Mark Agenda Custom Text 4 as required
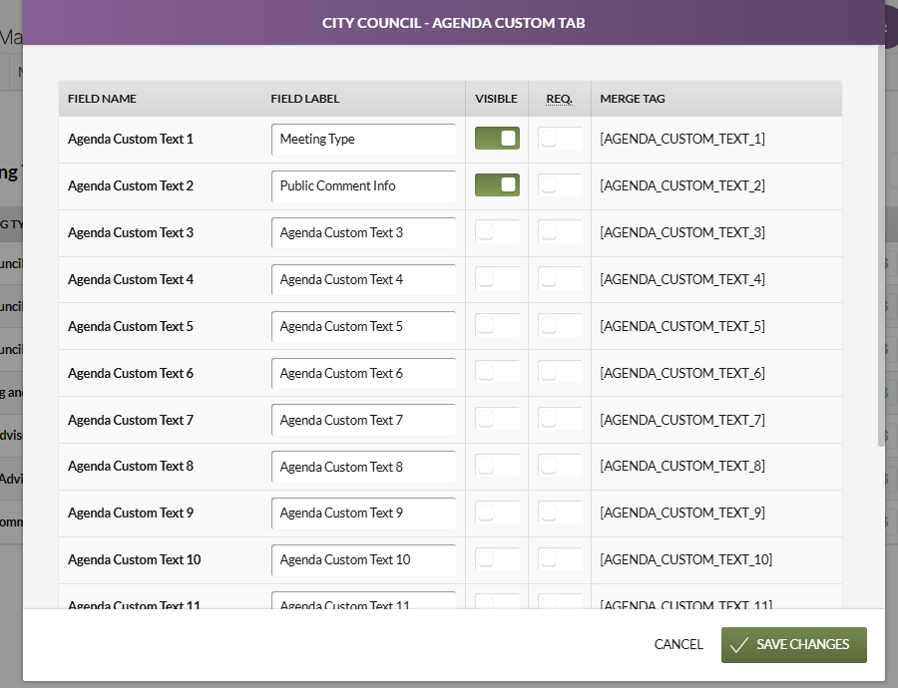898x688 pixels. (x=560, y=279)
